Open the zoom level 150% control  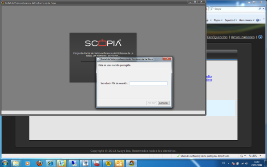253,156
